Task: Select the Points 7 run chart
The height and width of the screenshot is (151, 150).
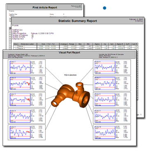Action: pyautogui.click(x=105, y=83)
